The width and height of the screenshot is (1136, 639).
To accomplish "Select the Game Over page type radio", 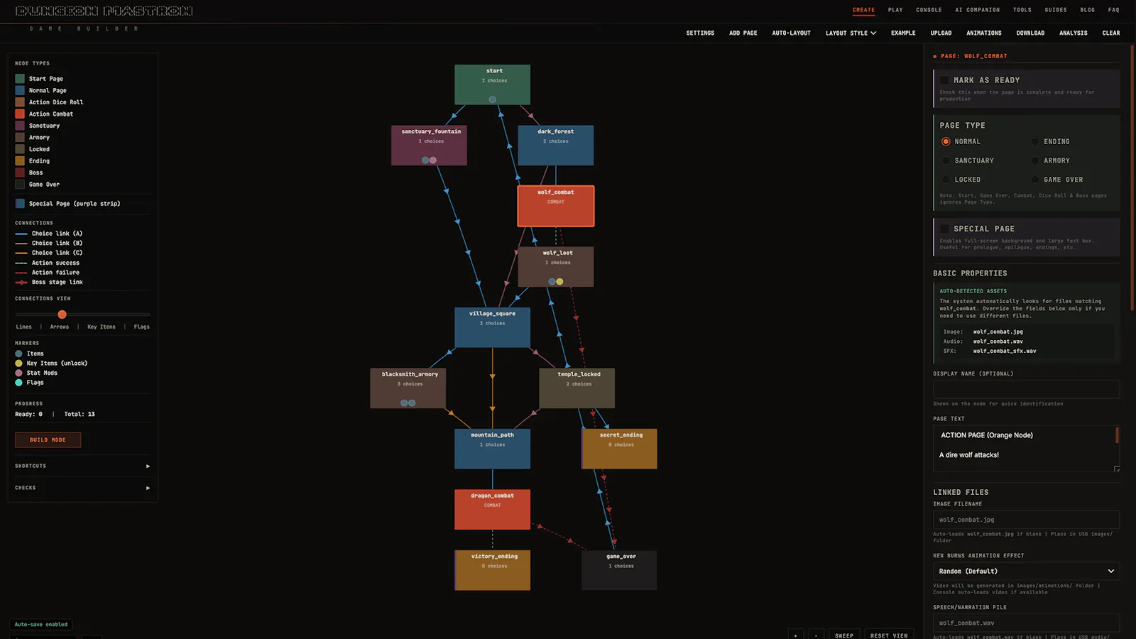I will [x=1034, y=180].
